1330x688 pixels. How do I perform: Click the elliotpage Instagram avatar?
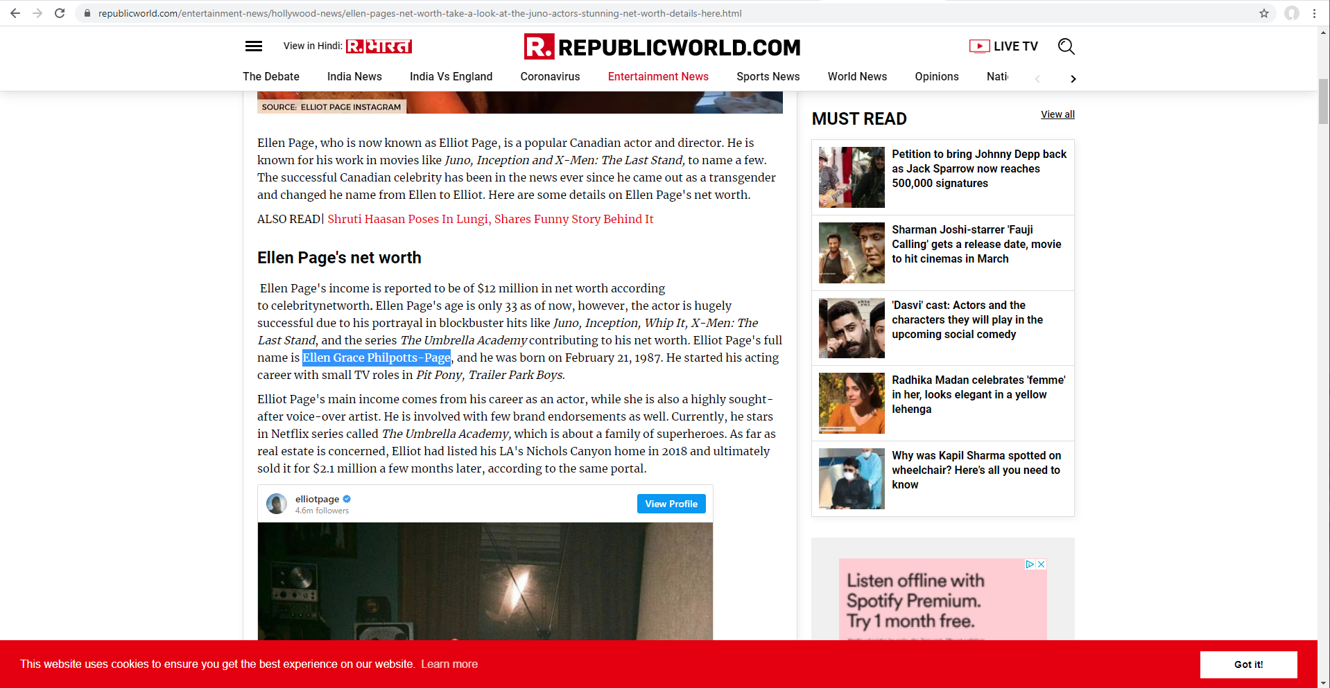[x=277, y=504]
